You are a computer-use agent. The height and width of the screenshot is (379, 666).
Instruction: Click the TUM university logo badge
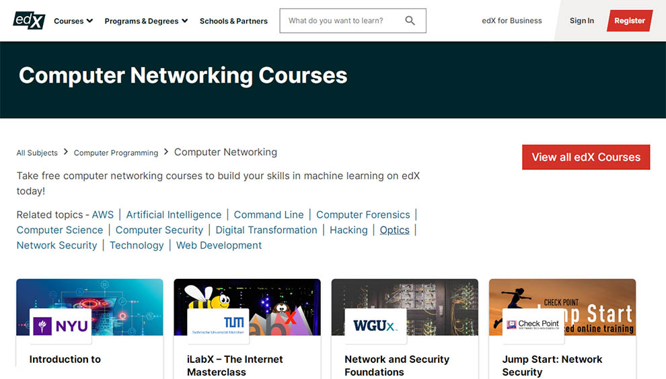pos(219,326)
